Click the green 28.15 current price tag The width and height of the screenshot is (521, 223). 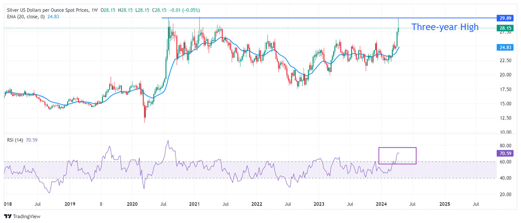coord(506,28)
